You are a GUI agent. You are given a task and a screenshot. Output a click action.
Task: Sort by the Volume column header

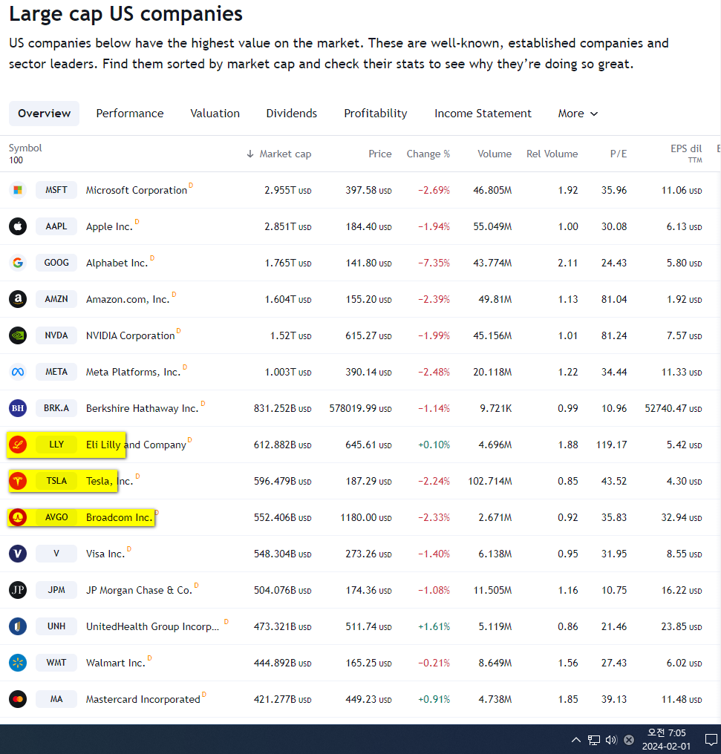[x=495, y=154]
